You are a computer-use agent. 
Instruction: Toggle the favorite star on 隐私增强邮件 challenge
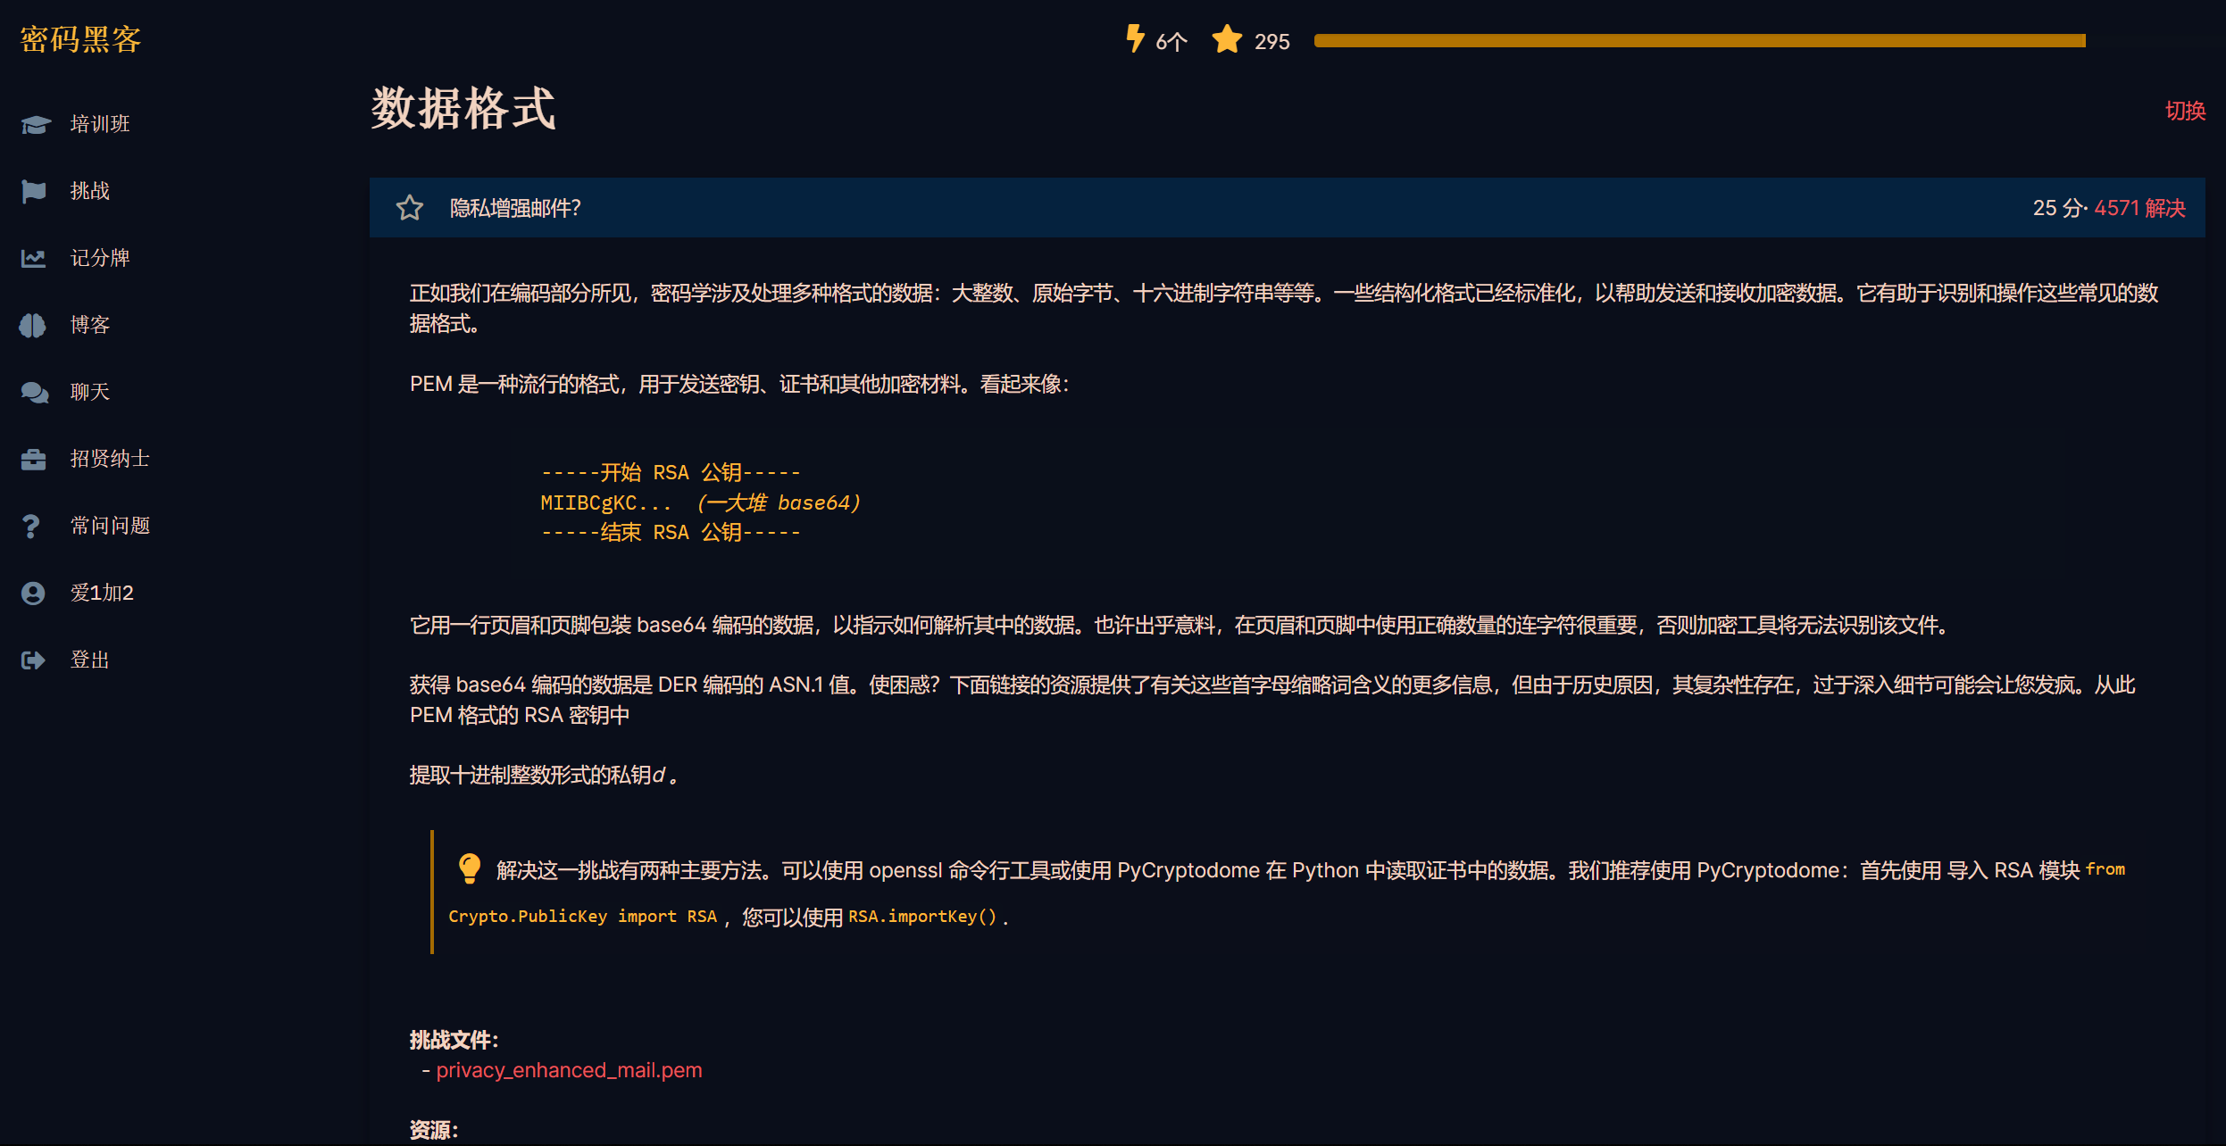pyautogui.click(x=410, y=208)
